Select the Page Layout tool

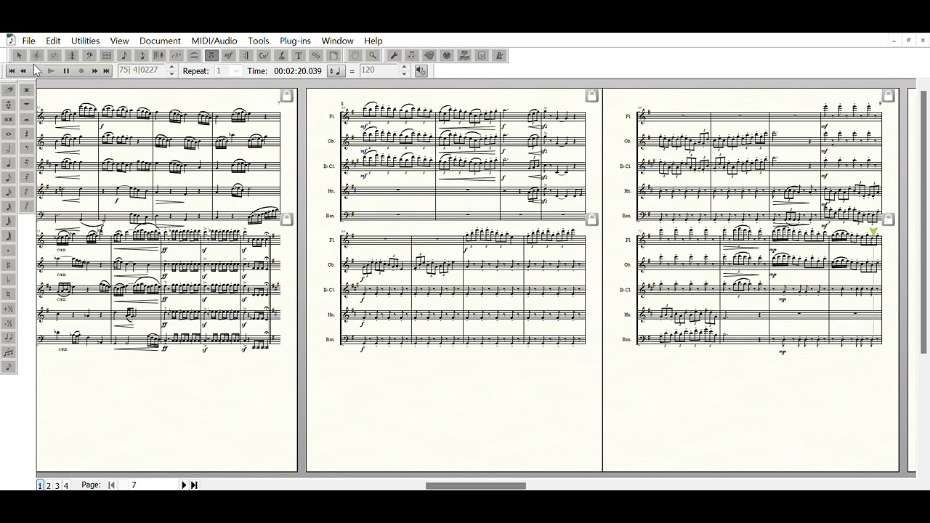tap(333, 55)
